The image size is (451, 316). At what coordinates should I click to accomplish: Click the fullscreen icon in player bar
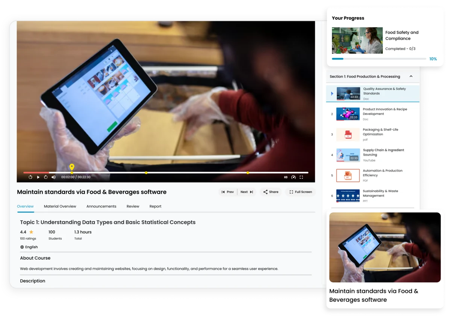point(301,177)
